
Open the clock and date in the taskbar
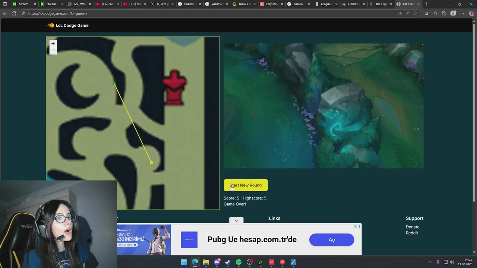(465, 262)
